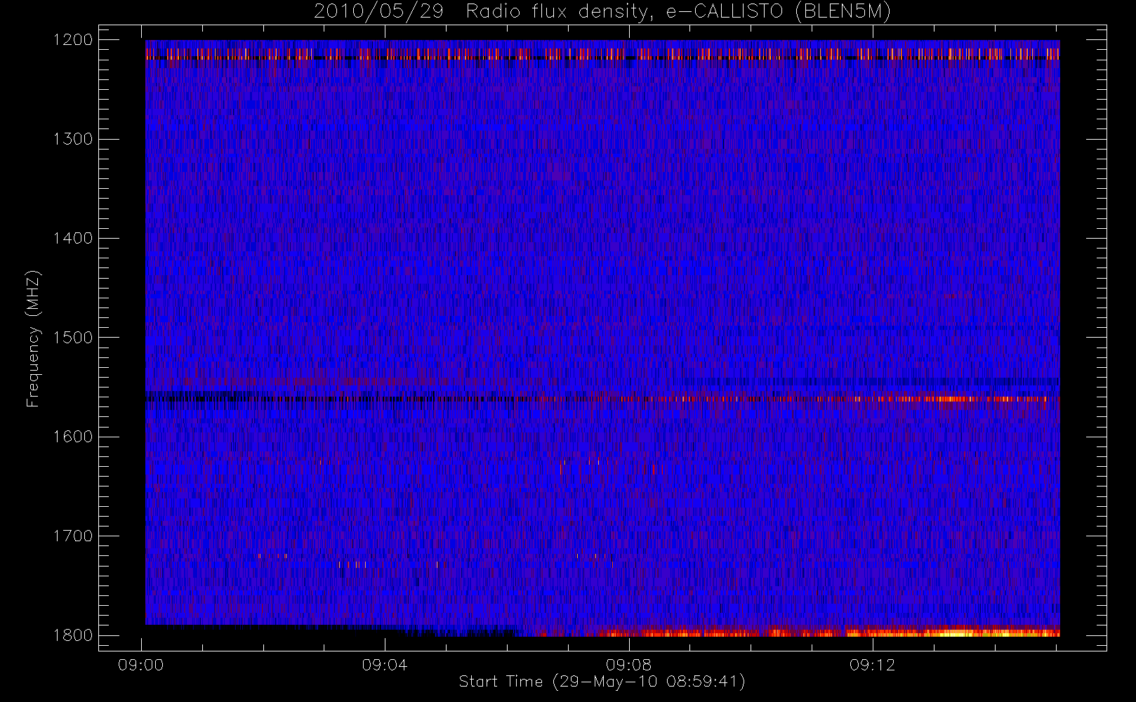Click the plot title '2010/05/29 Radio flux density'

point(602,11)
